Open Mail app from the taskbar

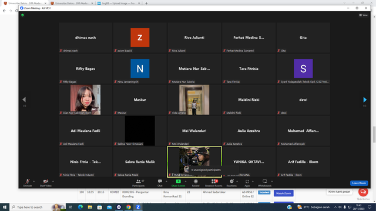[x=109, y=207]
